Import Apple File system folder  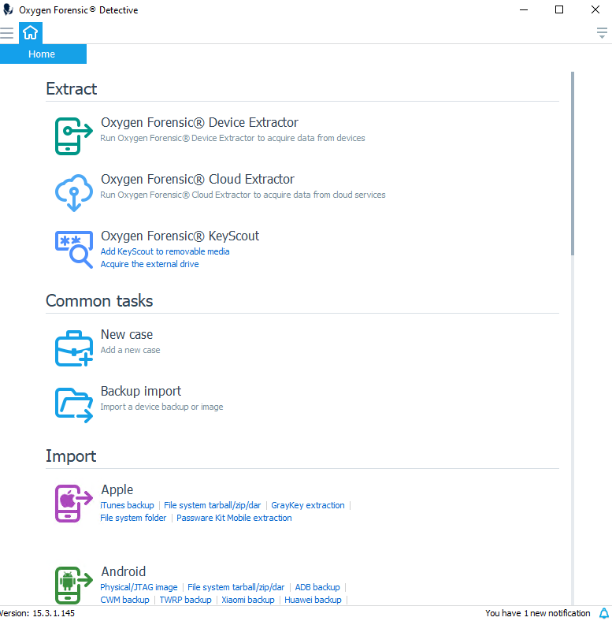pos(133,518)
